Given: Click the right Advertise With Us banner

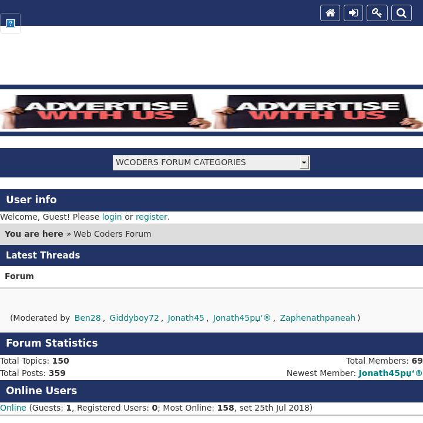Looking at the screenshot, I should [317, 112].
